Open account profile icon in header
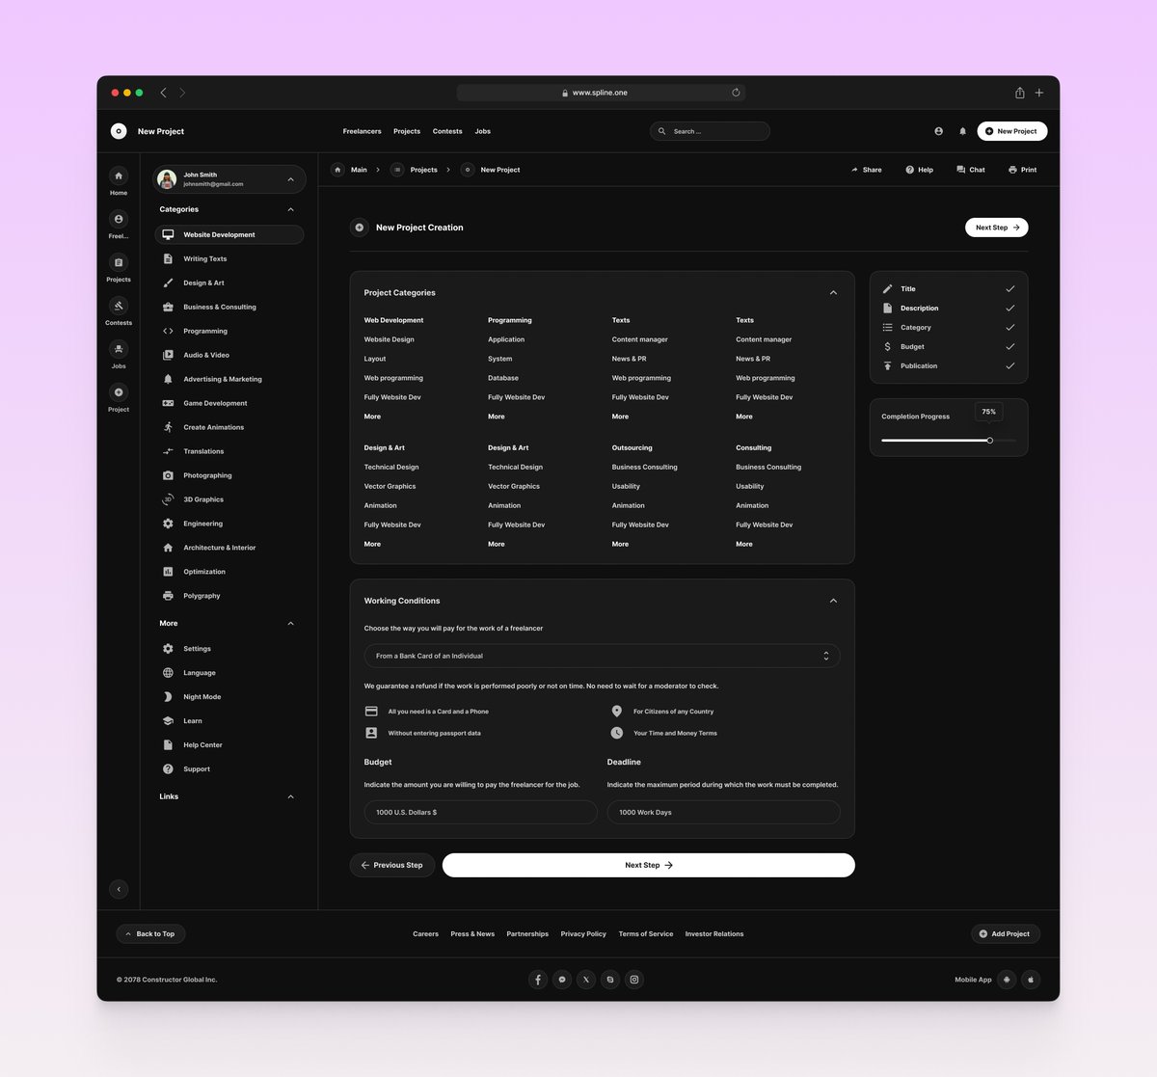Screen dimensions: 1157x1077 (x=938, y=131)
